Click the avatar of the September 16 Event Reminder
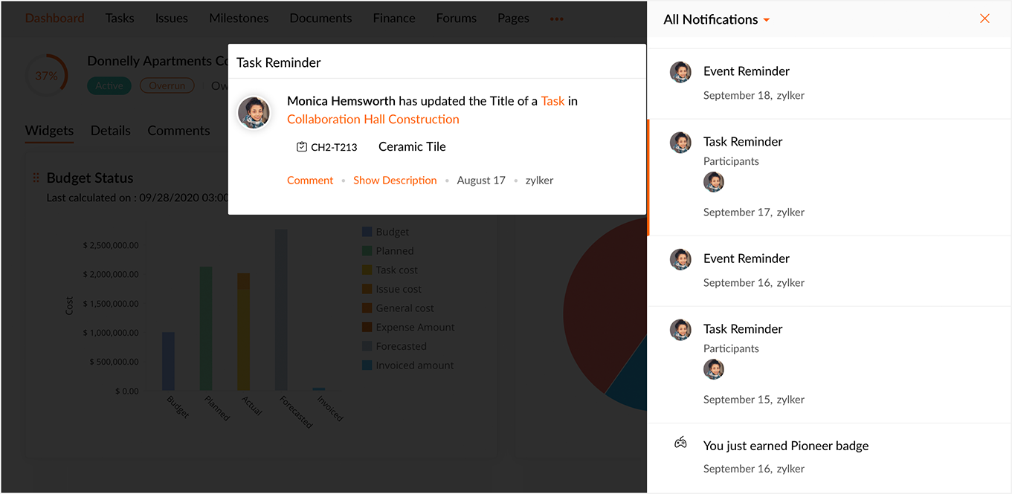The width and height of the screenshot is (1012, 494). [x=680, y=259]
